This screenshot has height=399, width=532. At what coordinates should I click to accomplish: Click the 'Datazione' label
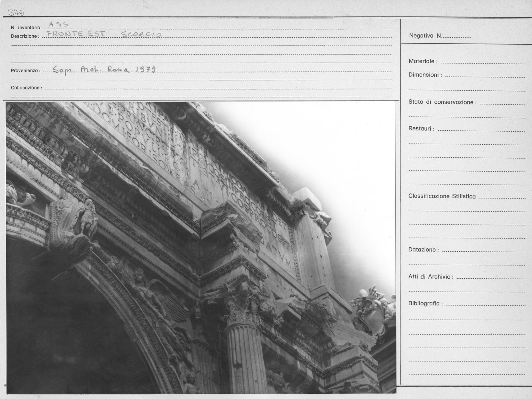pyautogui.click(x=424, y=250)
